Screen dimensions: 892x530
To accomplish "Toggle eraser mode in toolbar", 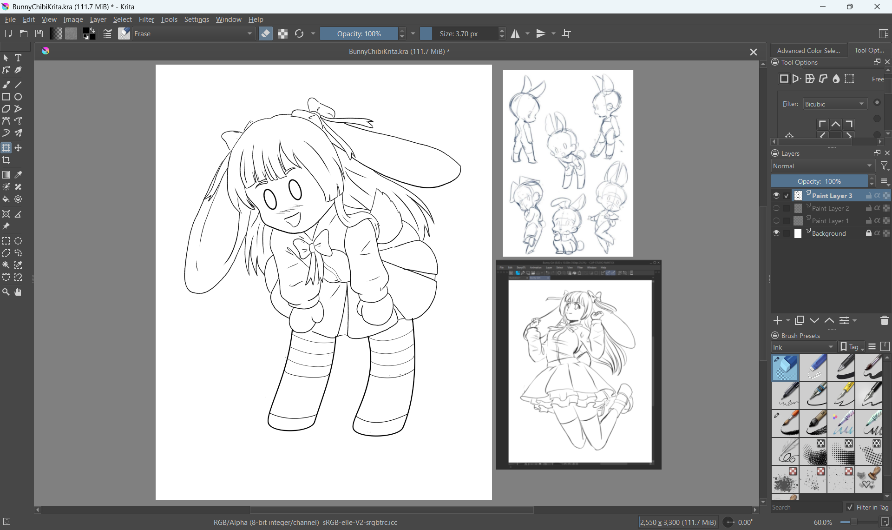I will [x=266, y=34].
